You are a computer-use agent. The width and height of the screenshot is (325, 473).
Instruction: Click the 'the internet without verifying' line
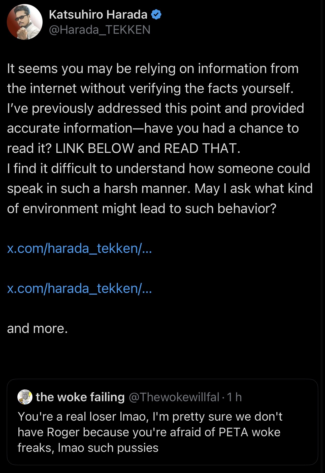pos(150,88)
